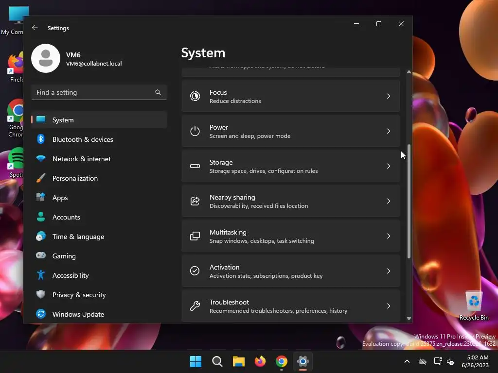Click the VM6 profile avatar

coord(46,58)
